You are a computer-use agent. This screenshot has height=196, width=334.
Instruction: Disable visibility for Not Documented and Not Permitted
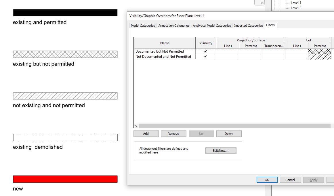[205, 56]
